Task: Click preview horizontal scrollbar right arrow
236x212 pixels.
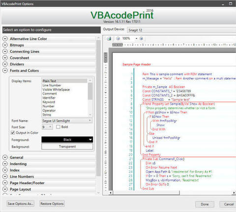Action: click(x=234, y=193)
